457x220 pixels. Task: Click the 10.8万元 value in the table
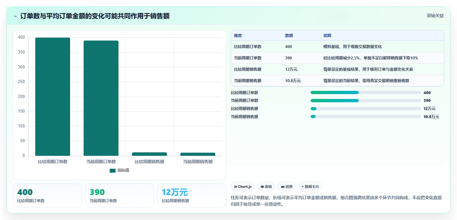click(293, 81)
